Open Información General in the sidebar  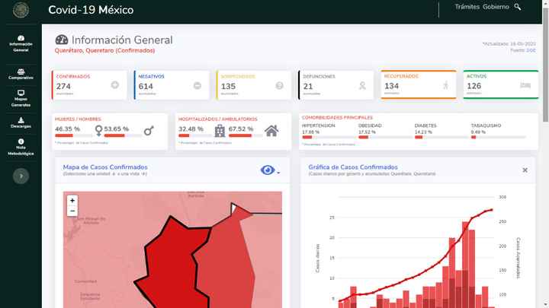pos(21,43)
